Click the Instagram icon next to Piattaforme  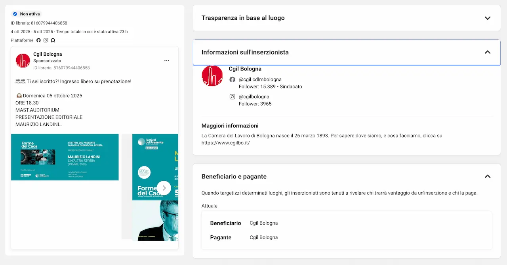[46, 40]
